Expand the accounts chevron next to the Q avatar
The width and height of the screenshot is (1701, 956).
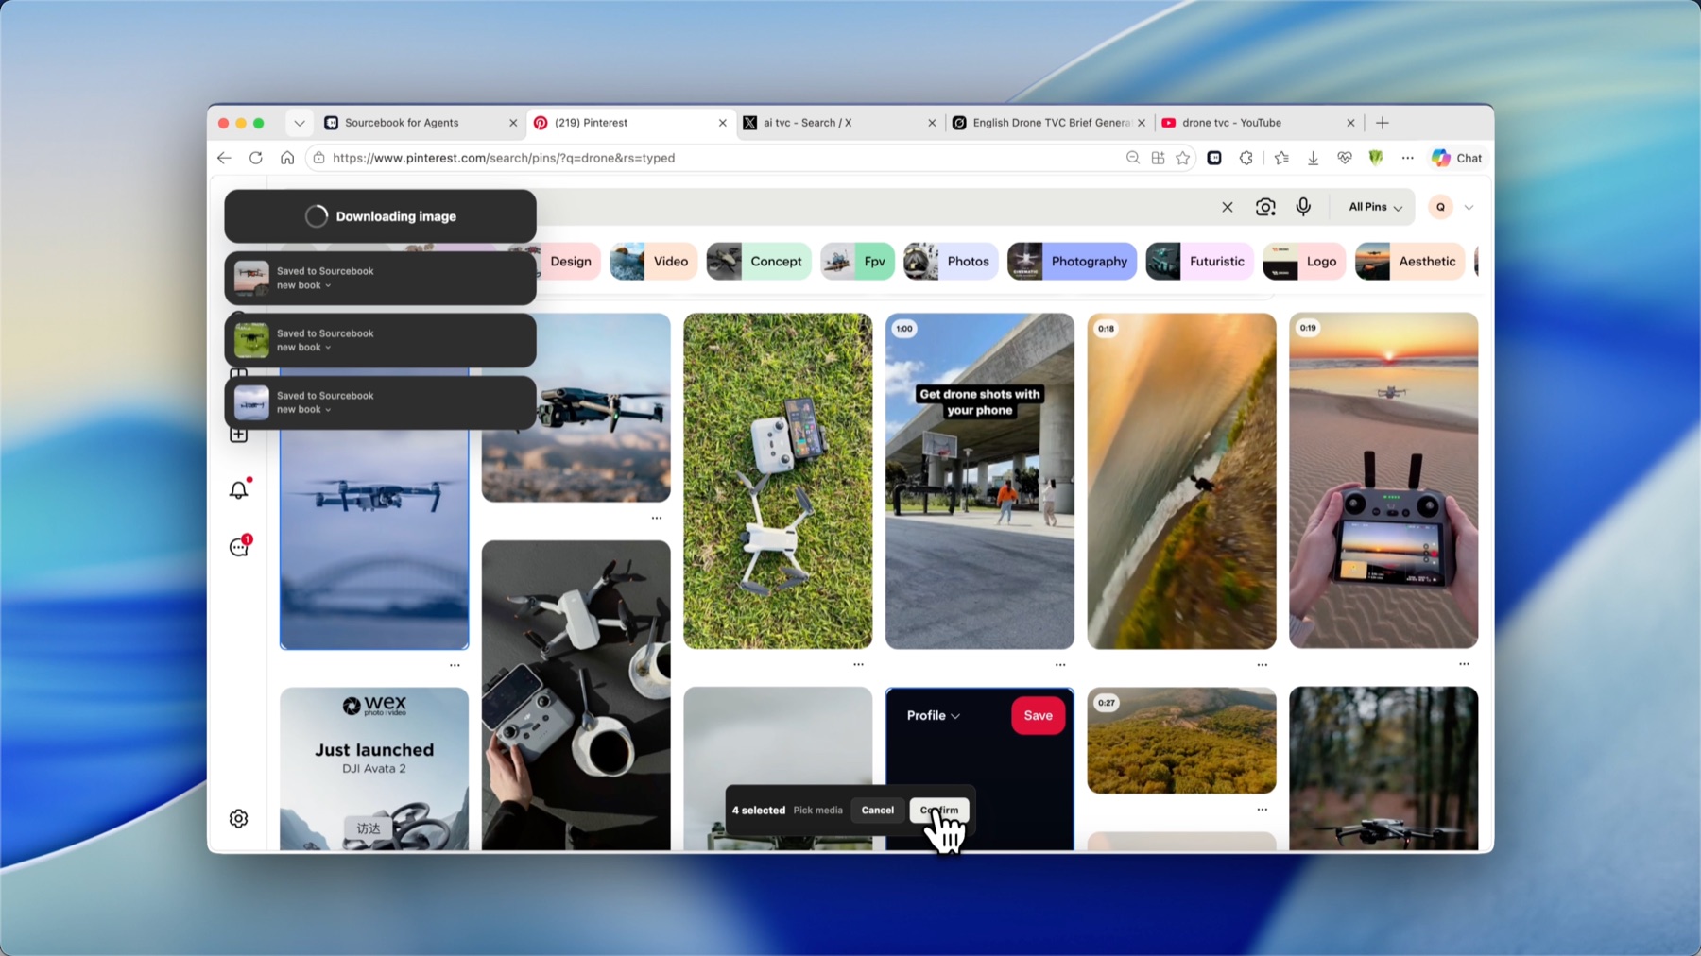[1469, 208]
